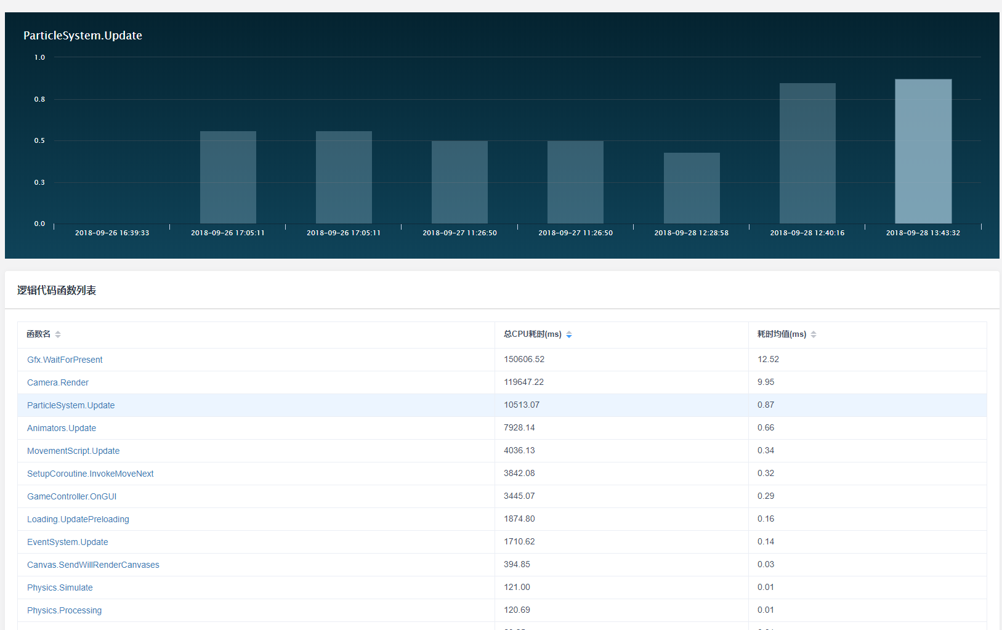The image size is (1002, 630).
Task: Open SetupCoroutine.InvokeMoveNext link
Action: 91,474
